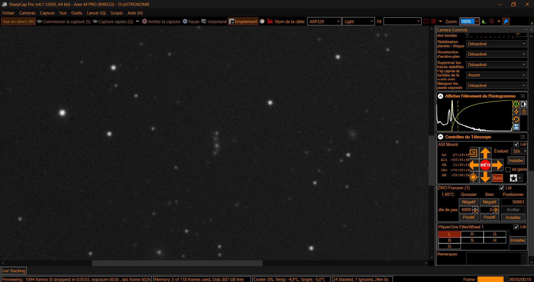Click the green histogram icon in toolbar
Screen dimensions: 534x282
click(x=484, y=21)
